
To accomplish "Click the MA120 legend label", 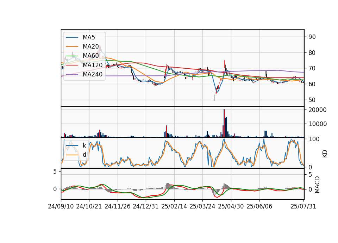I will pos(93,65).
